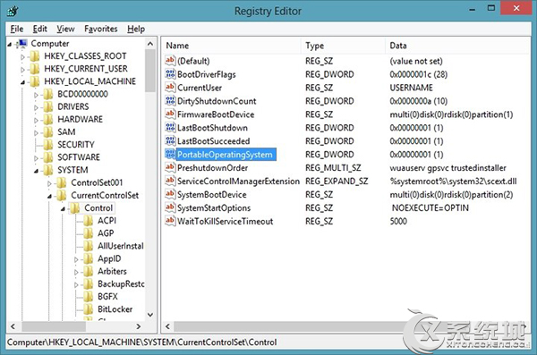Open the Edit menu
Screen dimensions: 537x355
tap(39, 30)
